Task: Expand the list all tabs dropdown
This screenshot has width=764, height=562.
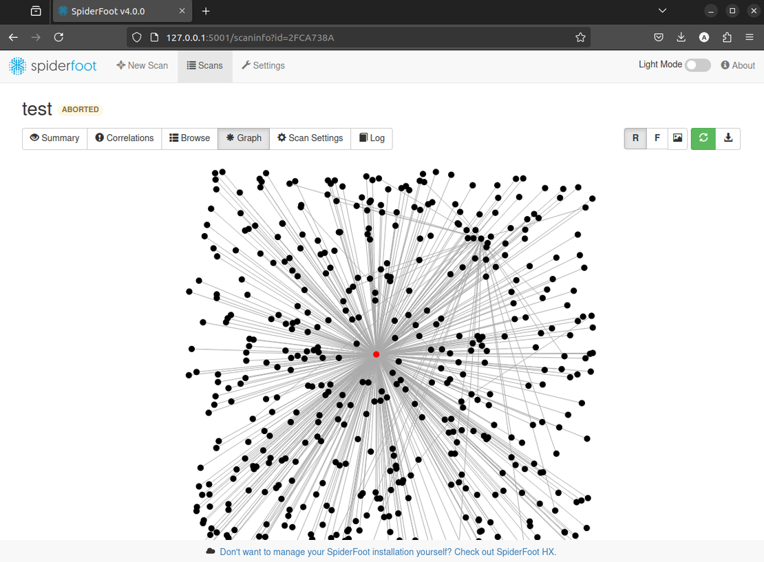Action: tap(662, 11)
